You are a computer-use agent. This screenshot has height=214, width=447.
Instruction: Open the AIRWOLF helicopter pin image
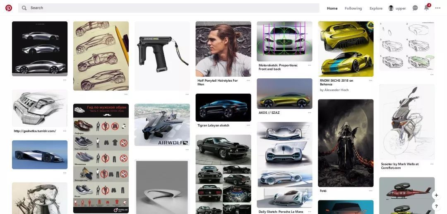(162, 125)
